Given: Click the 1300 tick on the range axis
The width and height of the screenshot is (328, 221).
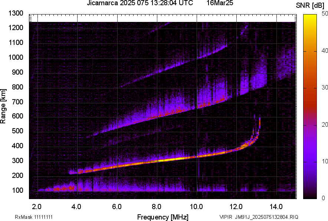Looking at the screenshot, I should [x=17, y=13].
